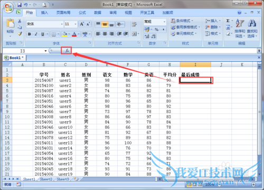The image size is (264, 190).
Task: Undo the last action
Action: (26, 5)
